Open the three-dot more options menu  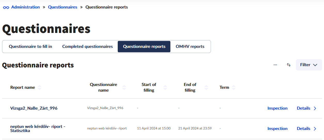pos(275,65)
